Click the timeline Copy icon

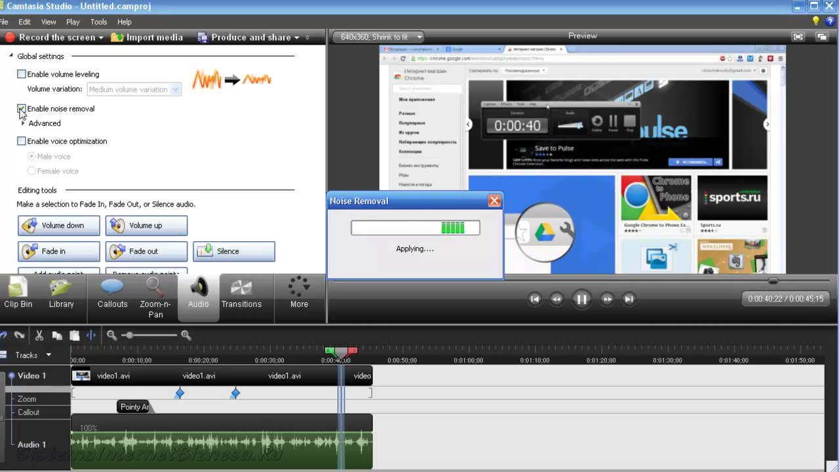pos(57,335)
